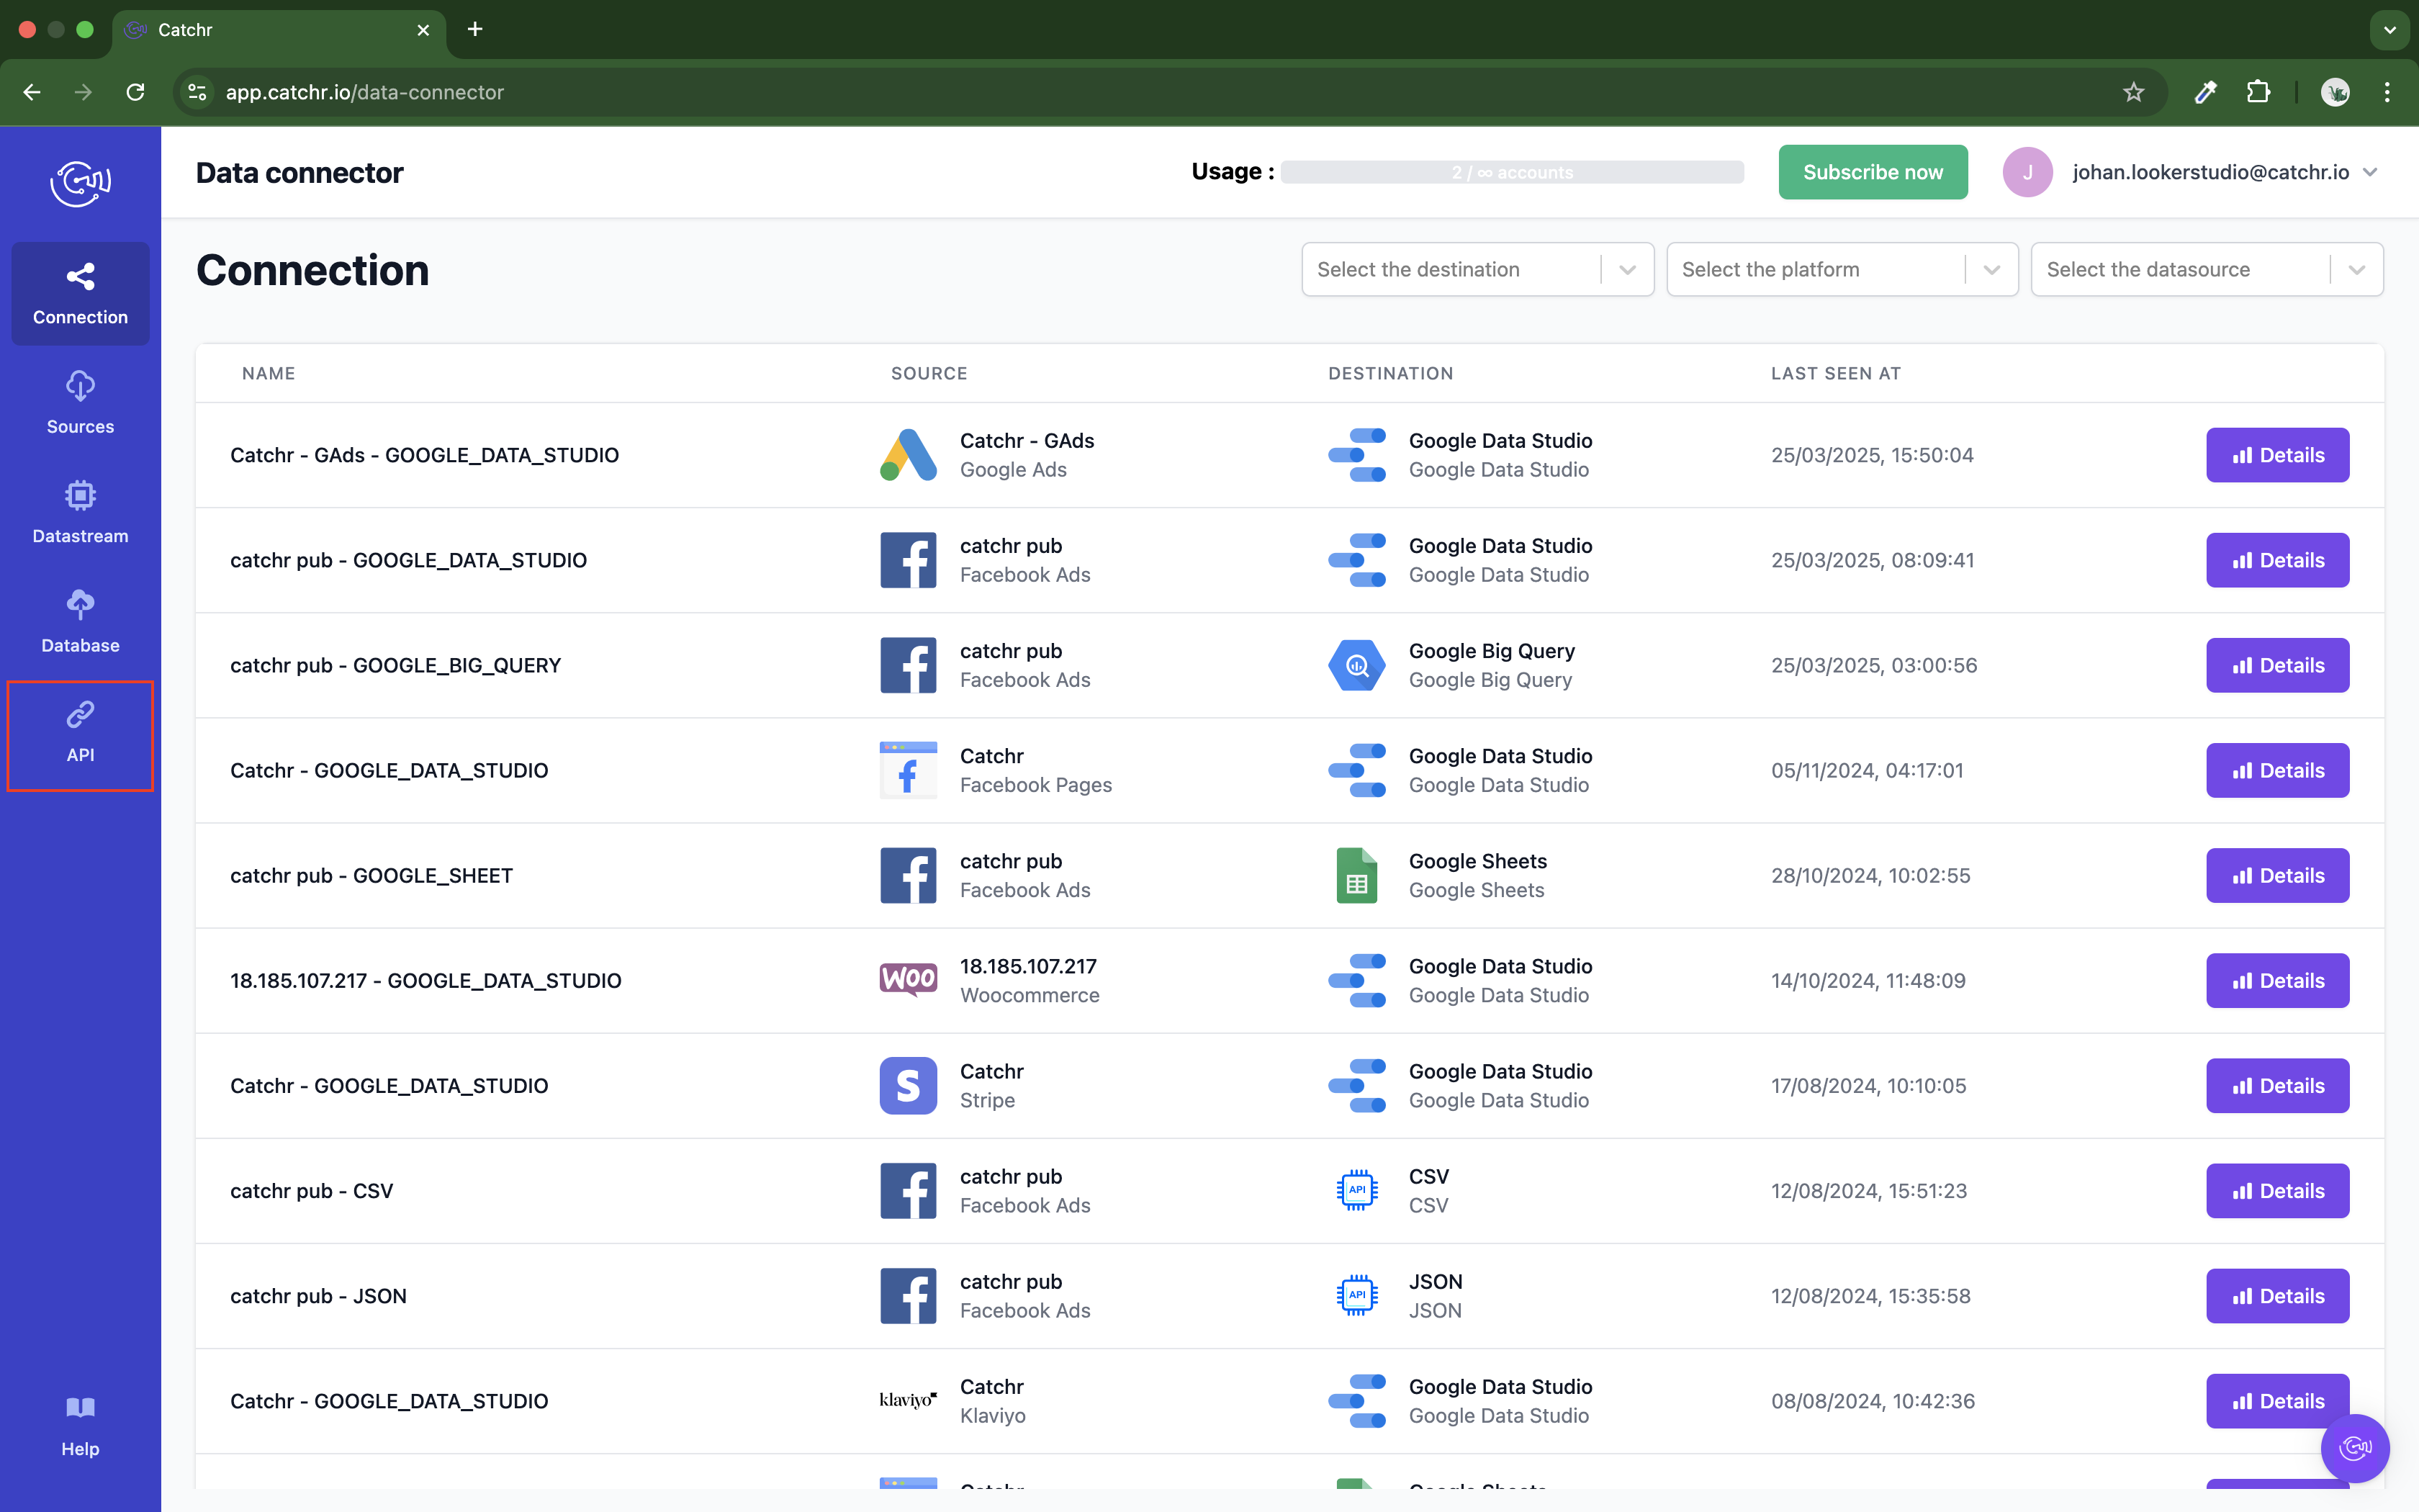This screenshot has width=2419, height=1512.
Task: Click the 18.185.107.217 Woocommerce source name
Action: pos(1027,966)
